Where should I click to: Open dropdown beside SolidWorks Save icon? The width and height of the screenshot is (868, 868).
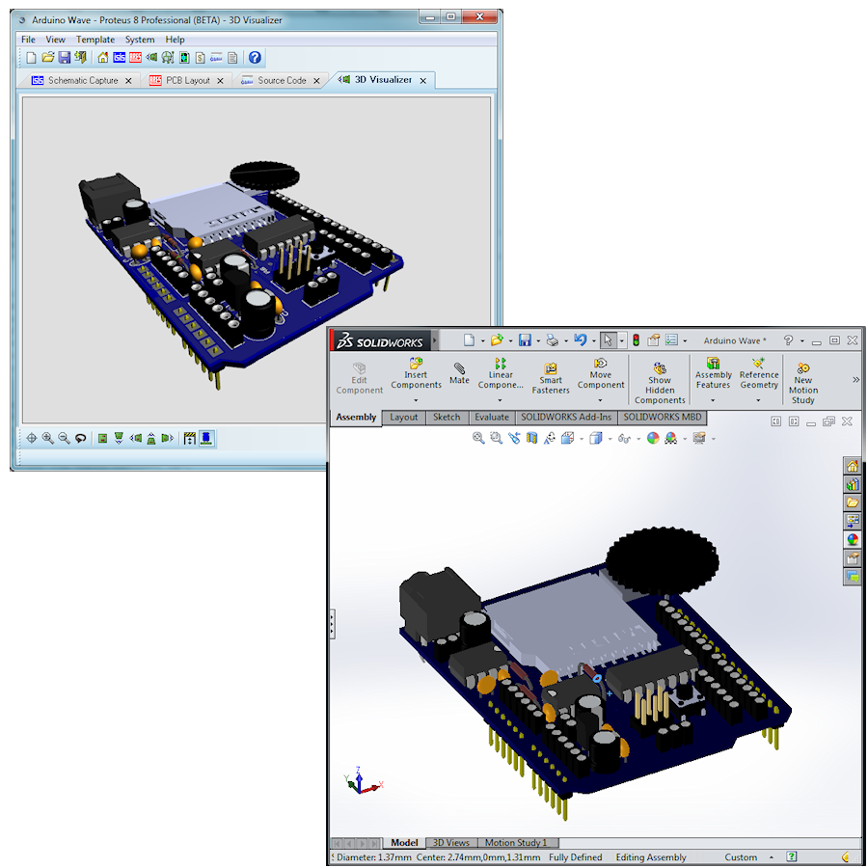tap(538, 341)
